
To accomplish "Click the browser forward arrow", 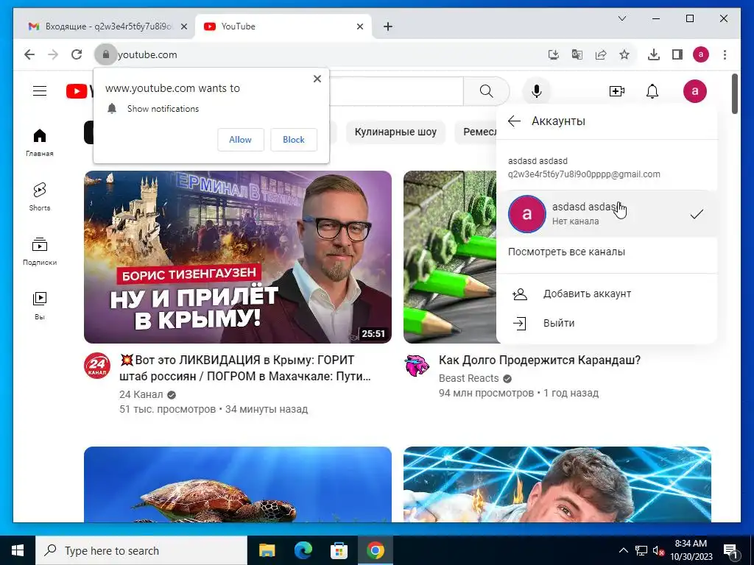I will coord(53,54).
